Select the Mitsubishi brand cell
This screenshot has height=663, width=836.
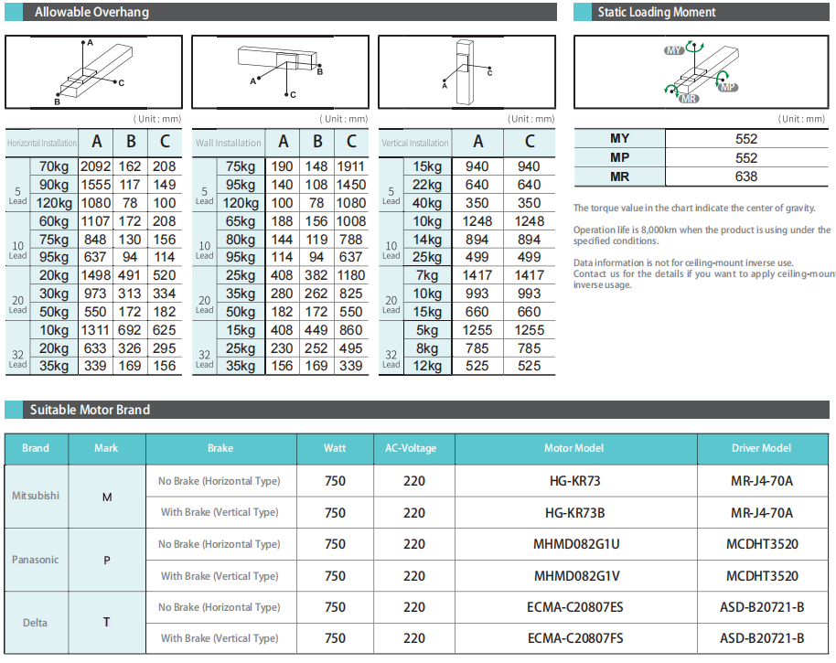pos(36,497)
